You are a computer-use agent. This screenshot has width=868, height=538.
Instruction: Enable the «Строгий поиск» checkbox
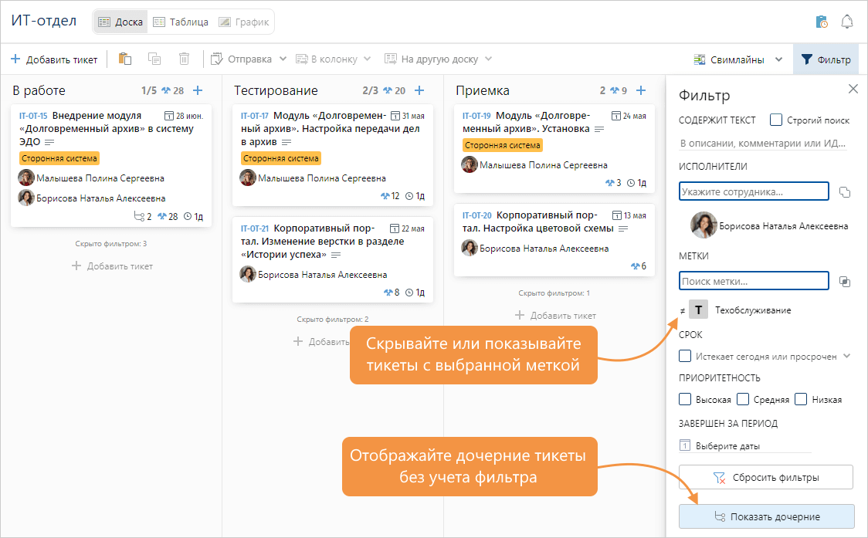(776, 120)
